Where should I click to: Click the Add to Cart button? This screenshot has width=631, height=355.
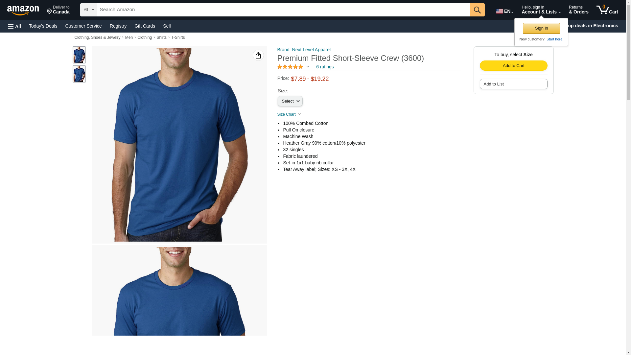[x=513, y=65]
